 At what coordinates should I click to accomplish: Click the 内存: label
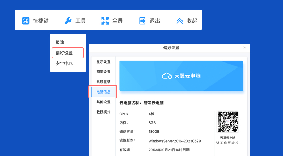pos(123,123)
